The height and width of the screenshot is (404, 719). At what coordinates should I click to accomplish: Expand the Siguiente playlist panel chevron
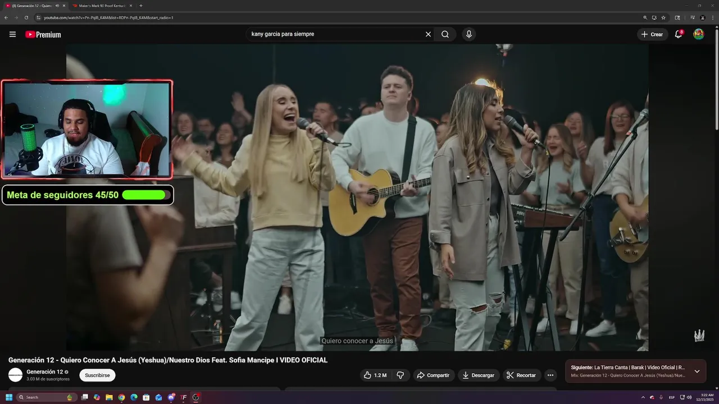697,371
